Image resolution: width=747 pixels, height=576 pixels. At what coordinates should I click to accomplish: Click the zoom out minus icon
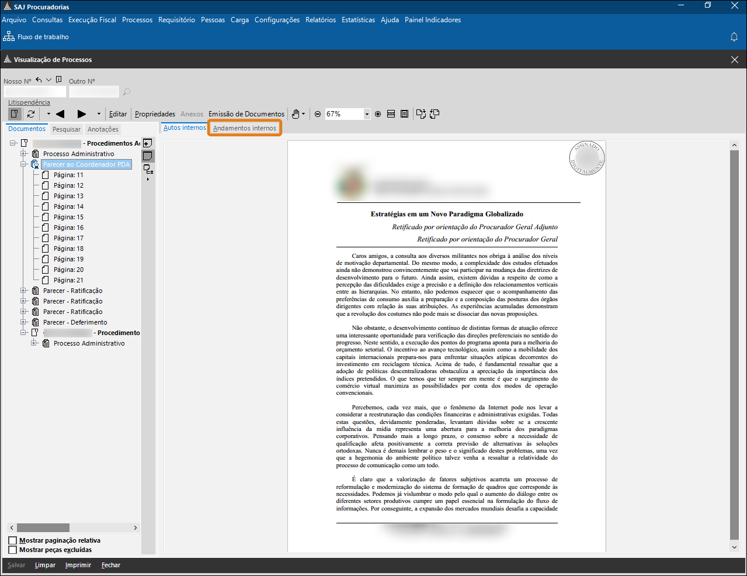pos(318,114)
